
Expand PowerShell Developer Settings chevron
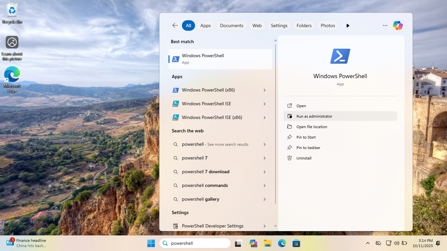(264, 226)
